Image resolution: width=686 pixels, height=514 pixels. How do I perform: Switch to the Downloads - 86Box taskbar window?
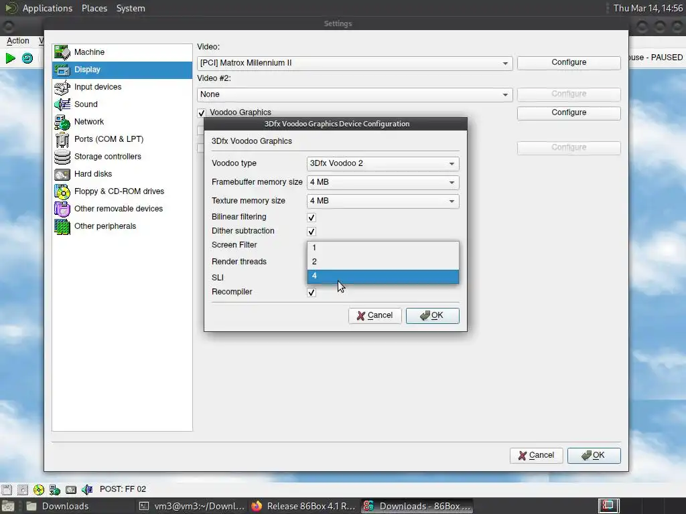(417, 506)
